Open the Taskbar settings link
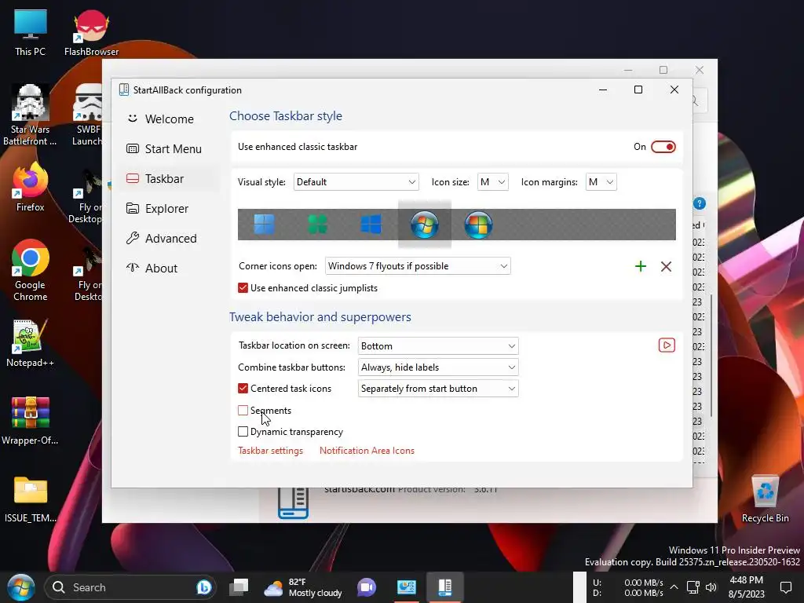Screen dimensions: 804x603 click(x=270, y=451)
